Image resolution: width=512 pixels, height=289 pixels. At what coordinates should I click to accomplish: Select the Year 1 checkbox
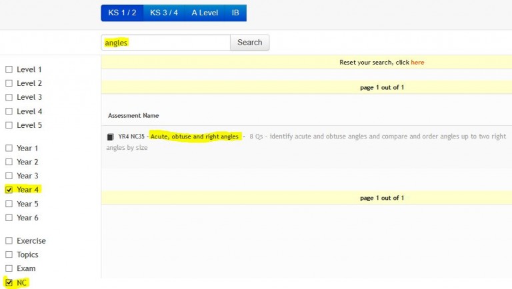point(9,148)
